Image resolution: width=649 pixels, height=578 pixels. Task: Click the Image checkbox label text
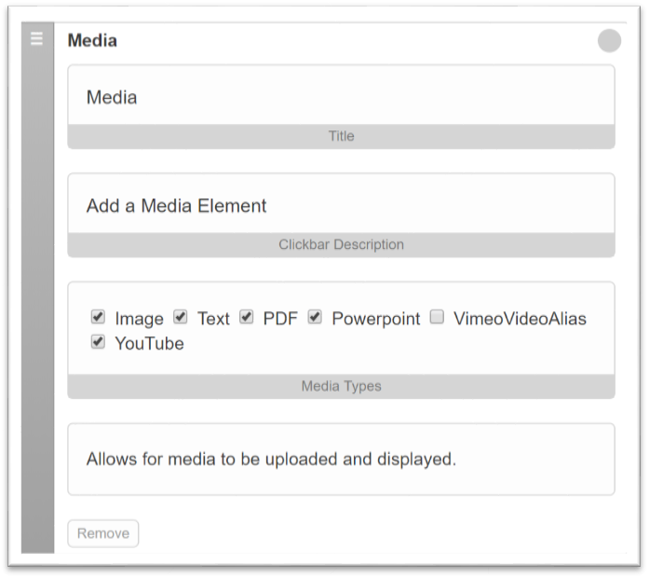pos(139,319)
